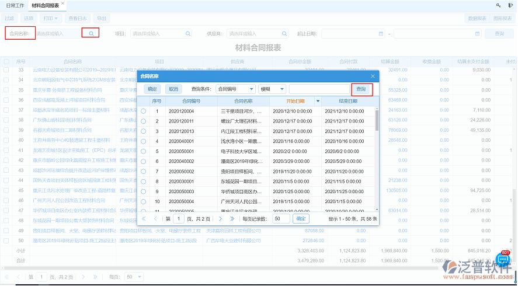The image size is (518, 286).
Task: Open the 开始日期 column header dropdown arrow
Action: point(318,101)
